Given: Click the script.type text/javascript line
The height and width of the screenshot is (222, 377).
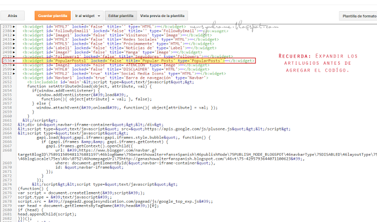Looking at the screenshot, I should [x=65, y=197].
